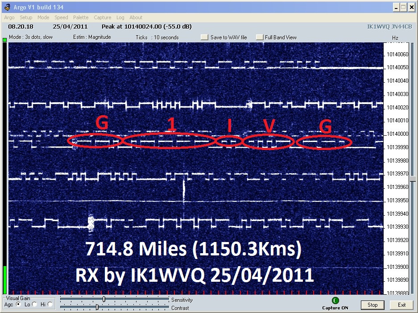Open the Speed menu

(x=61, y=17)
